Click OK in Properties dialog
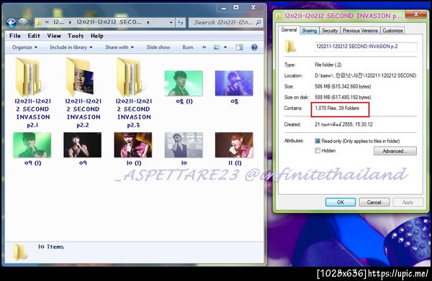 point(341,203)
